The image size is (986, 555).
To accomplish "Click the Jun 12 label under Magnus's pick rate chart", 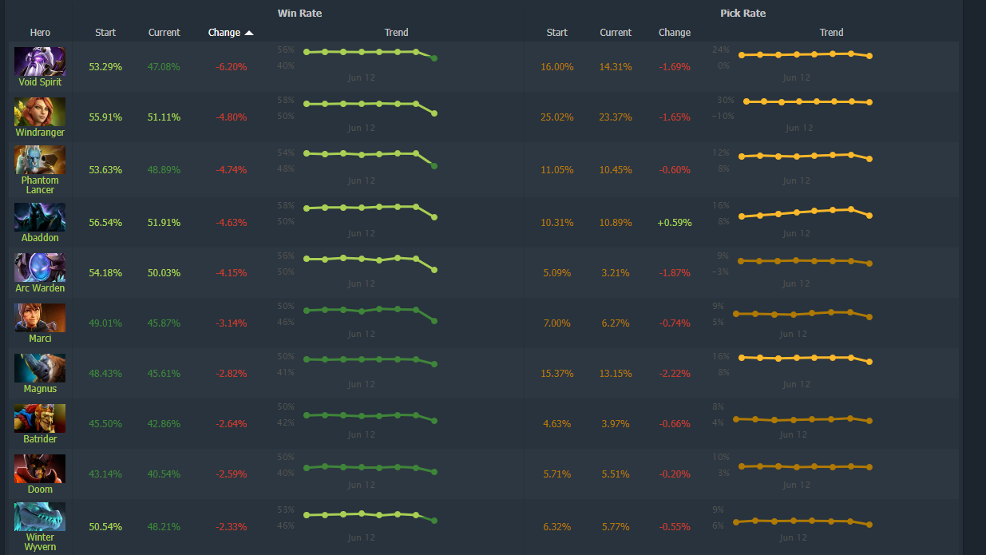I will 795,384.
